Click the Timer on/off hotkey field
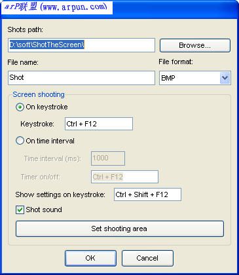 [124, 177]
